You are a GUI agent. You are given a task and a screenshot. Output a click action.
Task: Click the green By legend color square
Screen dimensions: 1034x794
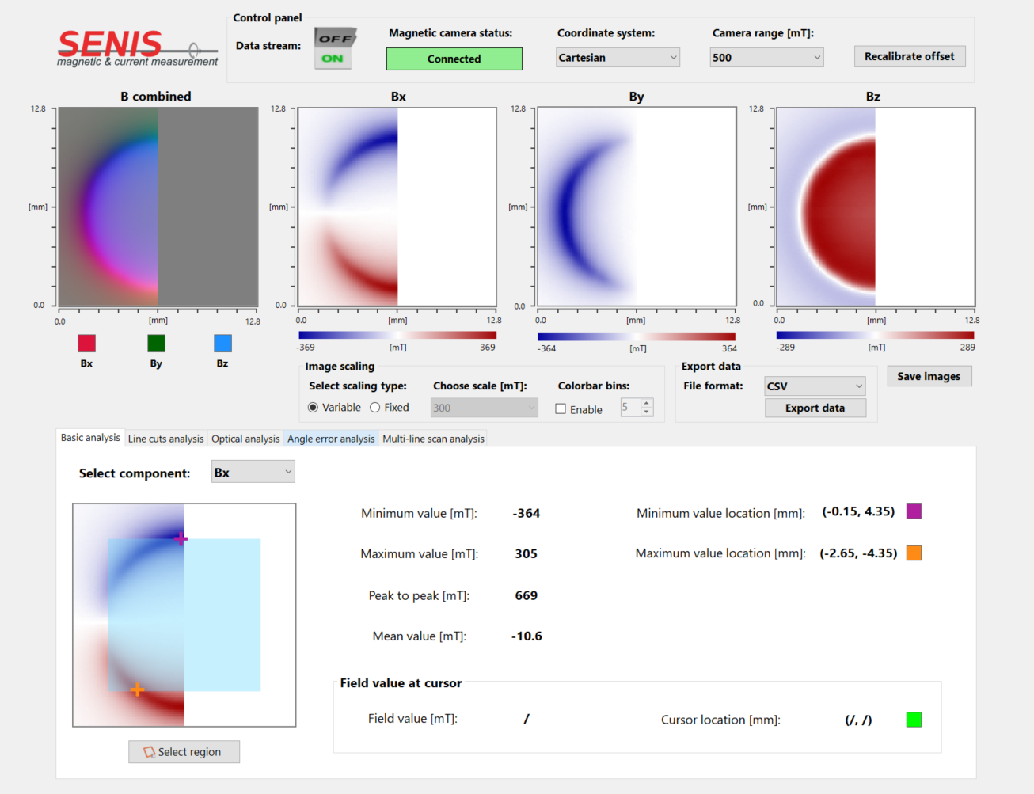[156, 343]
